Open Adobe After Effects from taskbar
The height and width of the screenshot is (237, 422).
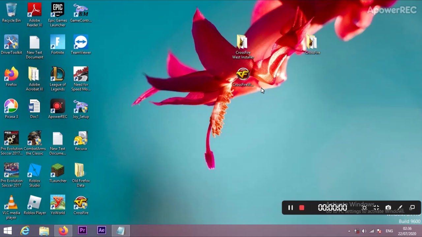click(102, 231)
